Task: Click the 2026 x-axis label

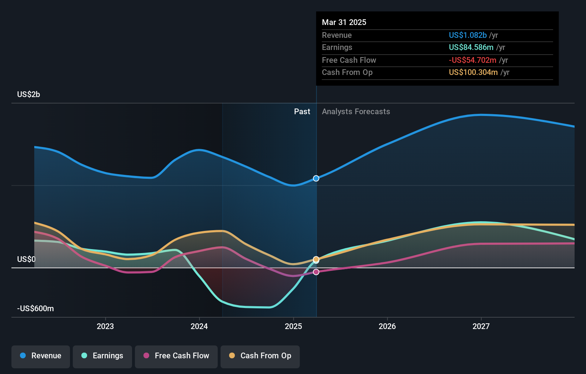Action: click(387, 326)
